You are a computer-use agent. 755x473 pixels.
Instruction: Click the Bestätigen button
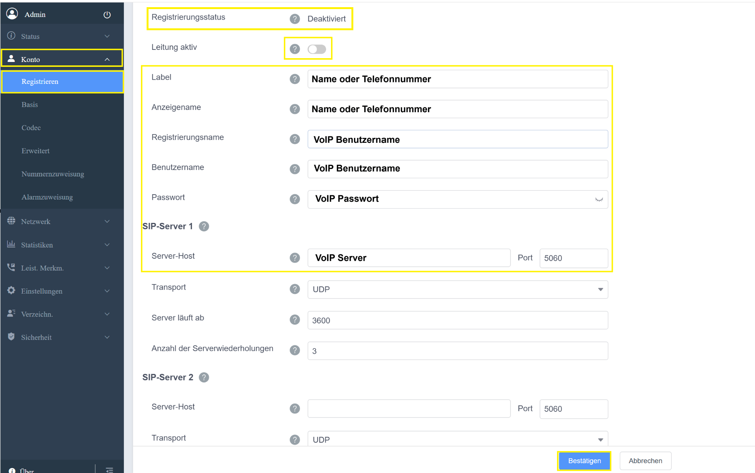[584, 461]
